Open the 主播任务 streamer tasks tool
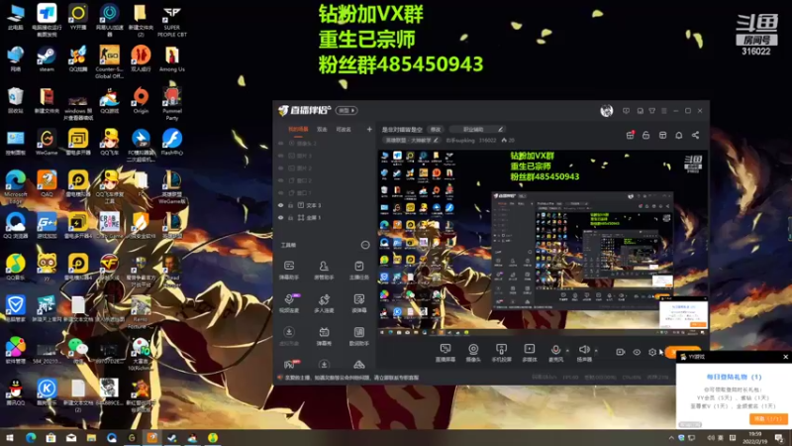792x446 pixels. [358, 270]
